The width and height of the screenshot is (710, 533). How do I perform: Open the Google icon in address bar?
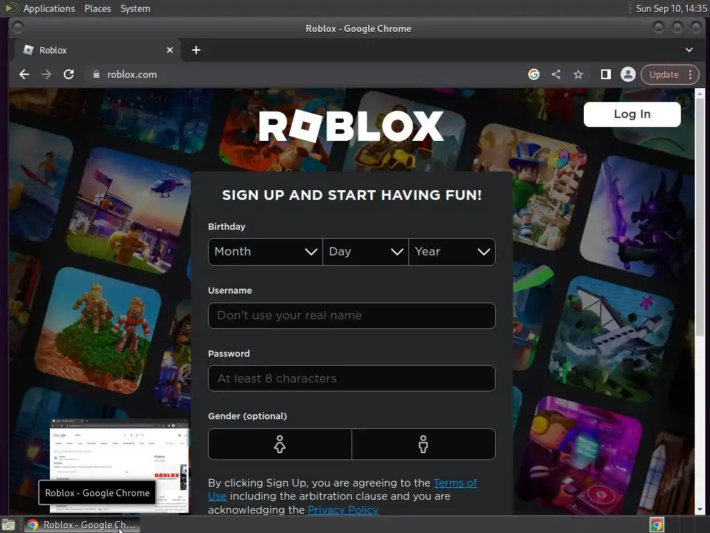[534, 74]
